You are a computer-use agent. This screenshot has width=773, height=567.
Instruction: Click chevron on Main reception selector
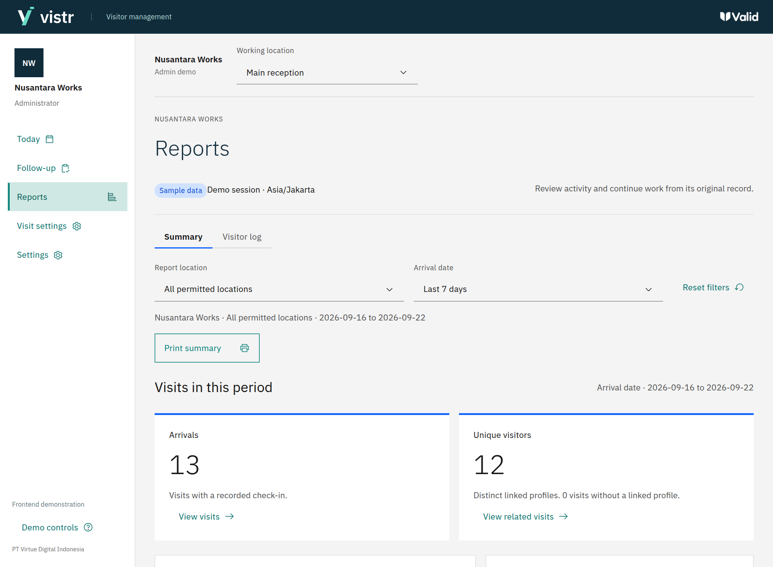[x=403, y=72]
